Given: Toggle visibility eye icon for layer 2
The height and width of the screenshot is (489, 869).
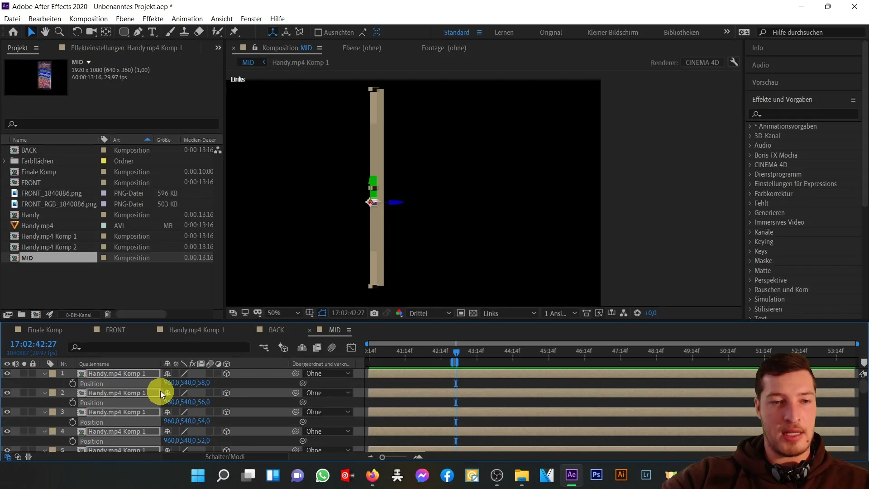Looking at the screenshot, I should click(x=7, y=393).
